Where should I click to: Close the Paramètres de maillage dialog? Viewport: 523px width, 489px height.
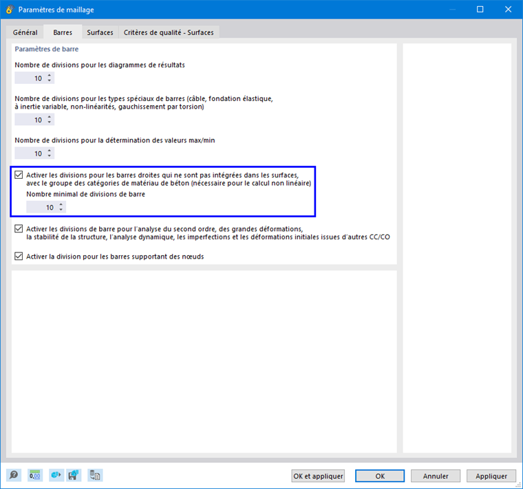tap(508, 10)
